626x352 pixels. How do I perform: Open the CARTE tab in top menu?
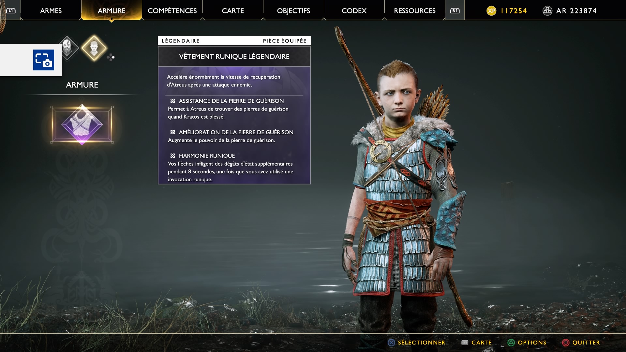[233, 10]
